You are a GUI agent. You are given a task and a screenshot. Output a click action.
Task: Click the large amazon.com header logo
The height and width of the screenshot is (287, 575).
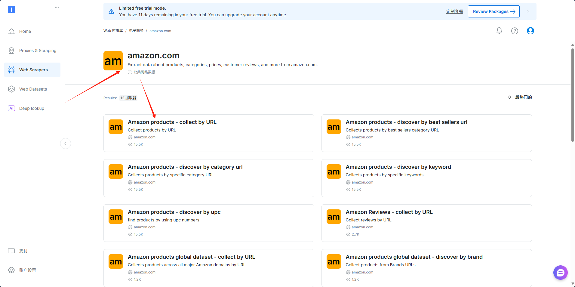(113, 61)
